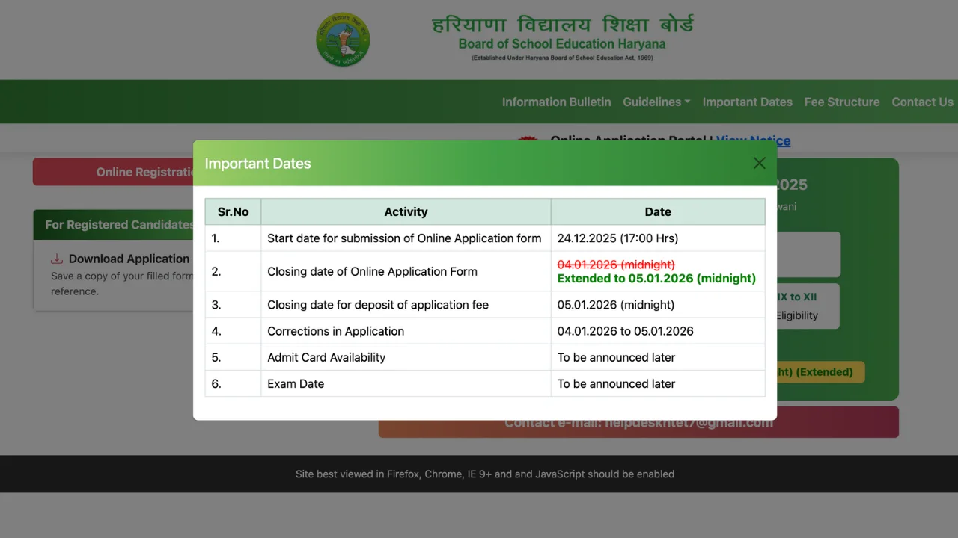Click the For Registered Candidates panel header

(120, 224)
